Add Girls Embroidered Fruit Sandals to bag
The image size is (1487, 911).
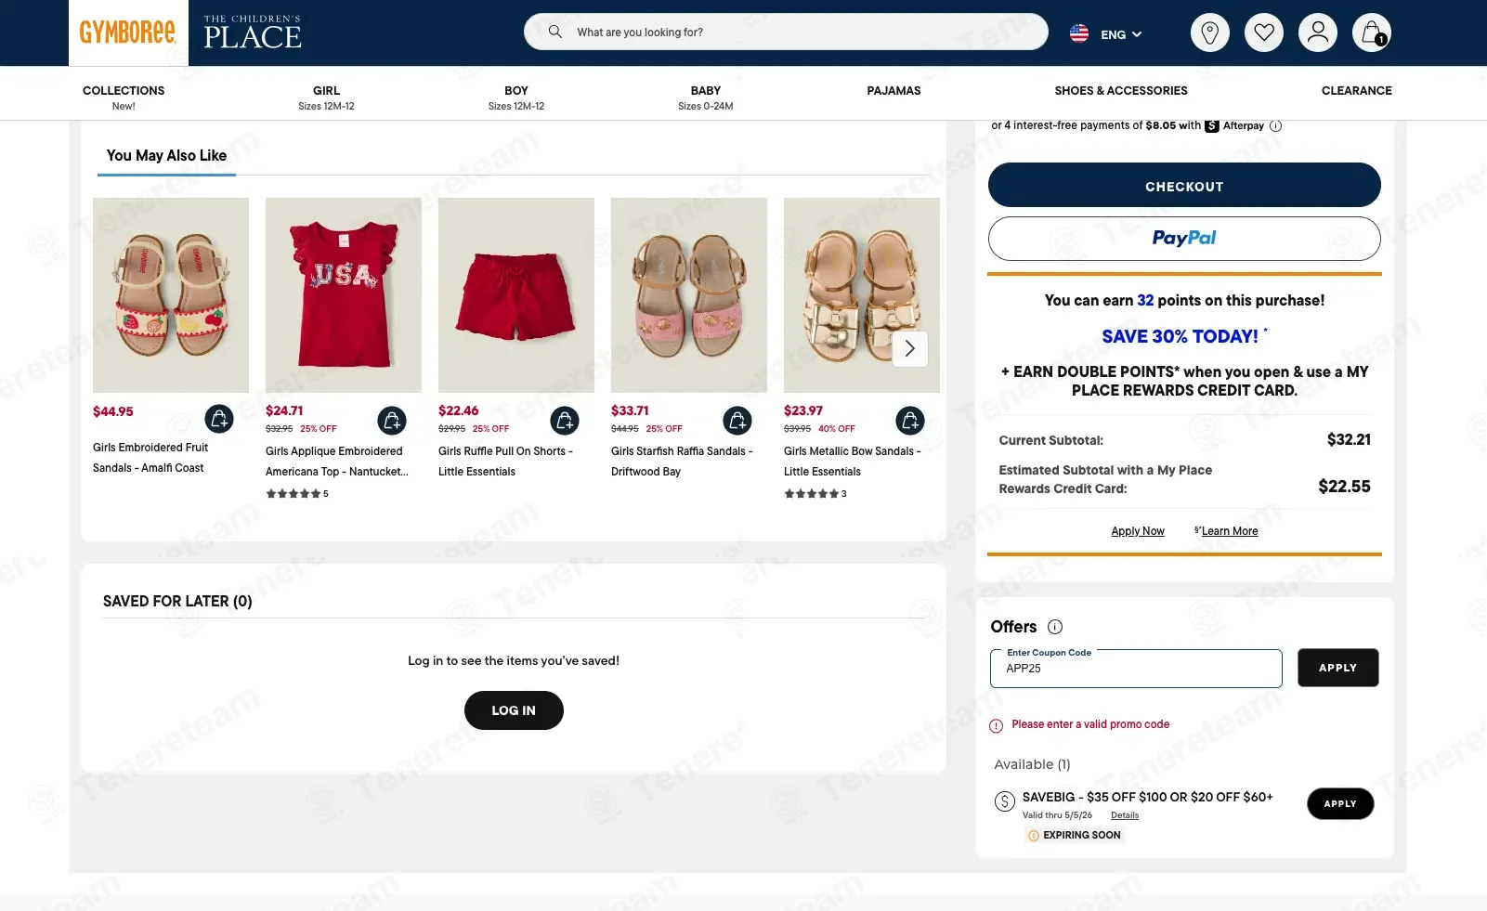coord(219,420)
